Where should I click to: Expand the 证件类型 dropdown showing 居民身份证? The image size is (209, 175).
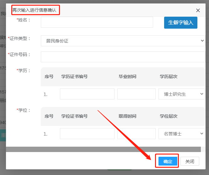tap(123, 41)
